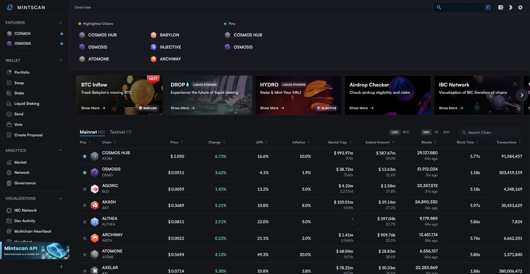The width and height of the screenshot is (530, 274).
Task: Open Market analytics page
Action: (20, 162)
